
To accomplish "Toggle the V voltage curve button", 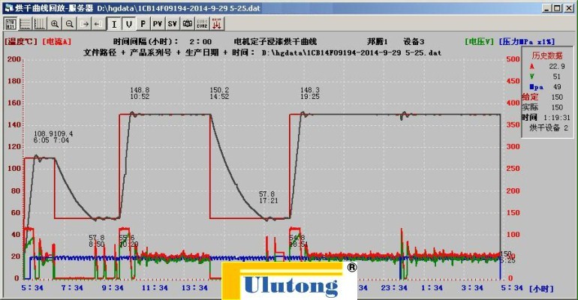I will click(x=128, y=24).
